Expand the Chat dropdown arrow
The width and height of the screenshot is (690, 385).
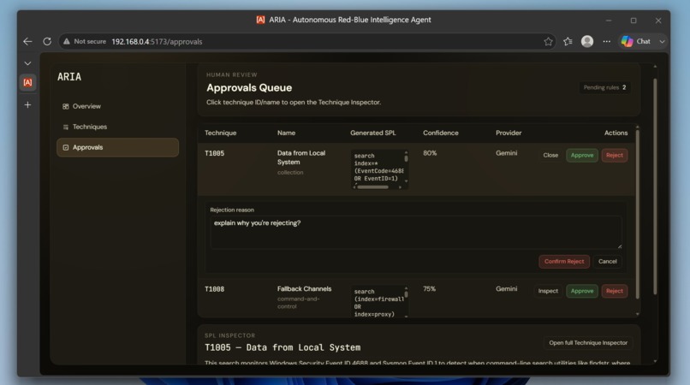click(662, 41)
